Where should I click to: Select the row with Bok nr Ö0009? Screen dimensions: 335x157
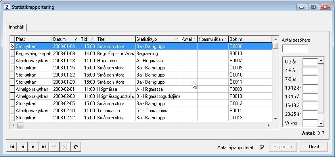[x=141, y=68]
